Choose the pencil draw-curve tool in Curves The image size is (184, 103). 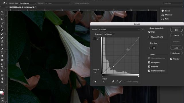pos(98,38)
